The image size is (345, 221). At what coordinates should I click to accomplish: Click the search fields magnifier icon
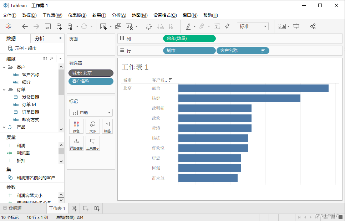[52, 58]
